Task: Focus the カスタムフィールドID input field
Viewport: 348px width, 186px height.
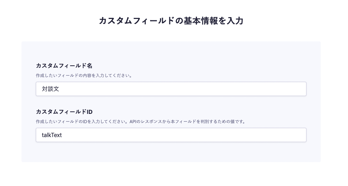Action: click(171, 135)
